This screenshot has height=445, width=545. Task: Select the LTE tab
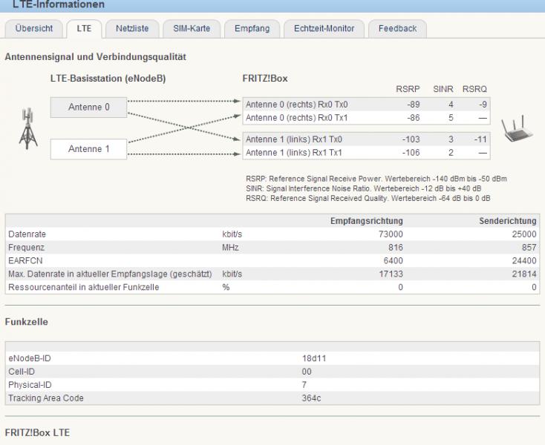84,28
